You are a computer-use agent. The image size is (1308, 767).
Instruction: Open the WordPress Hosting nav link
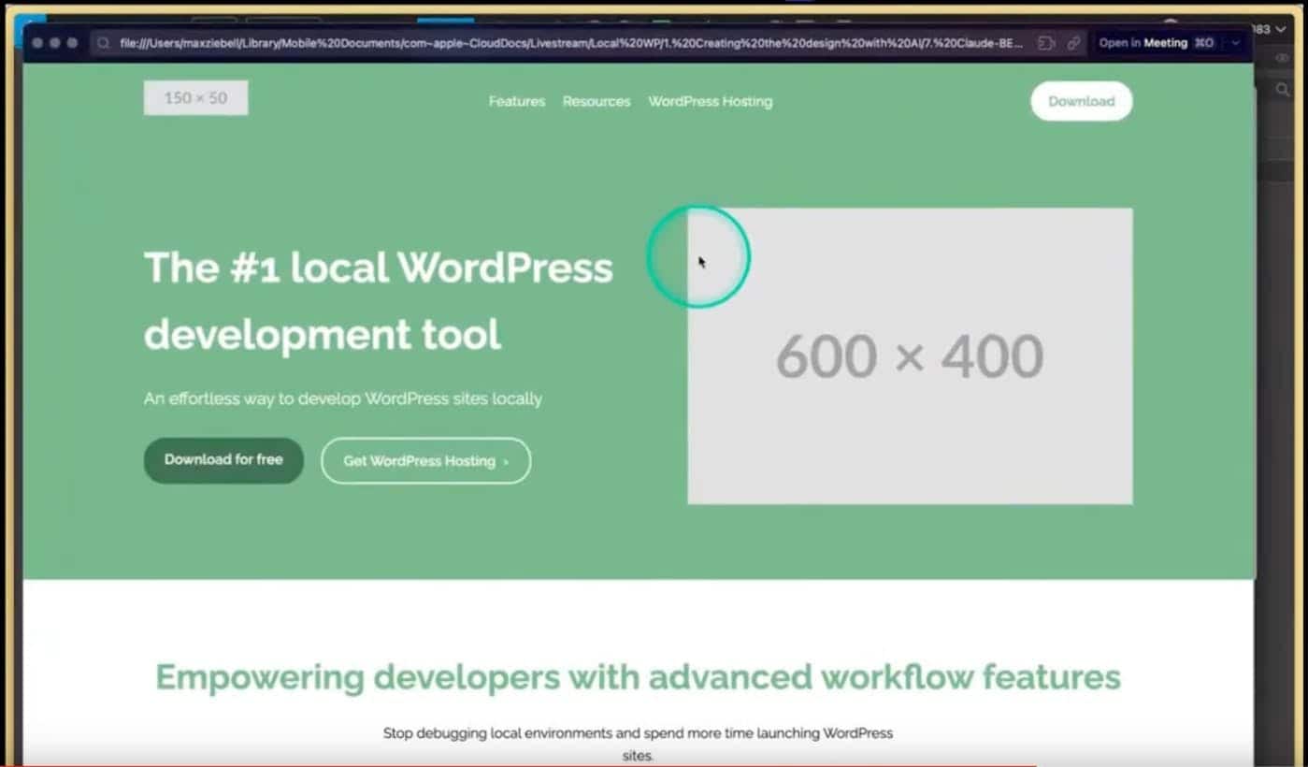click(x=711, y=101)
